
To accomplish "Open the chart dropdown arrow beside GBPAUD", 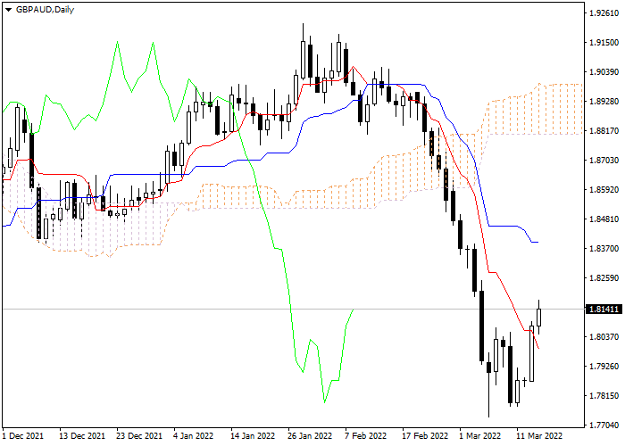I will (8, 10).
